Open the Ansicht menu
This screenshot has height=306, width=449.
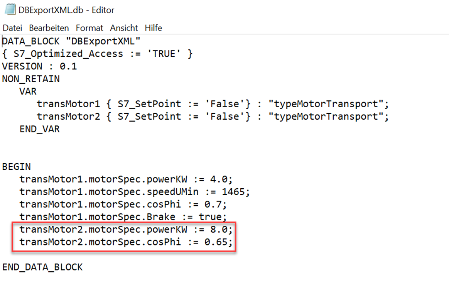point(124,28)
